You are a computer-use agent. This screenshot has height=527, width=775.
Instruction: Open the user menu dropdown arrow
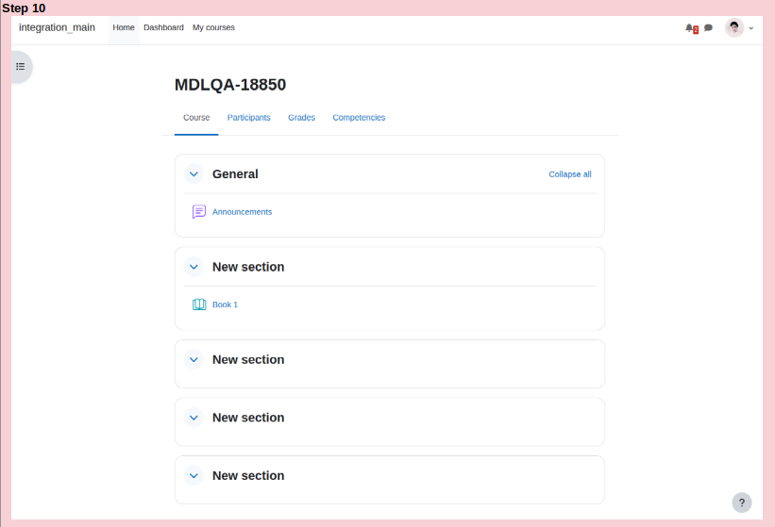point(751,28)
